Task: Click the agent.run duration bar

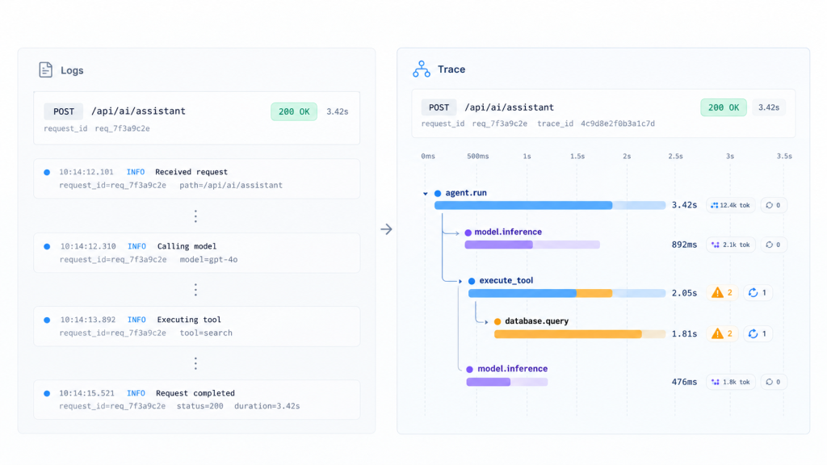Action: [549, 206]
